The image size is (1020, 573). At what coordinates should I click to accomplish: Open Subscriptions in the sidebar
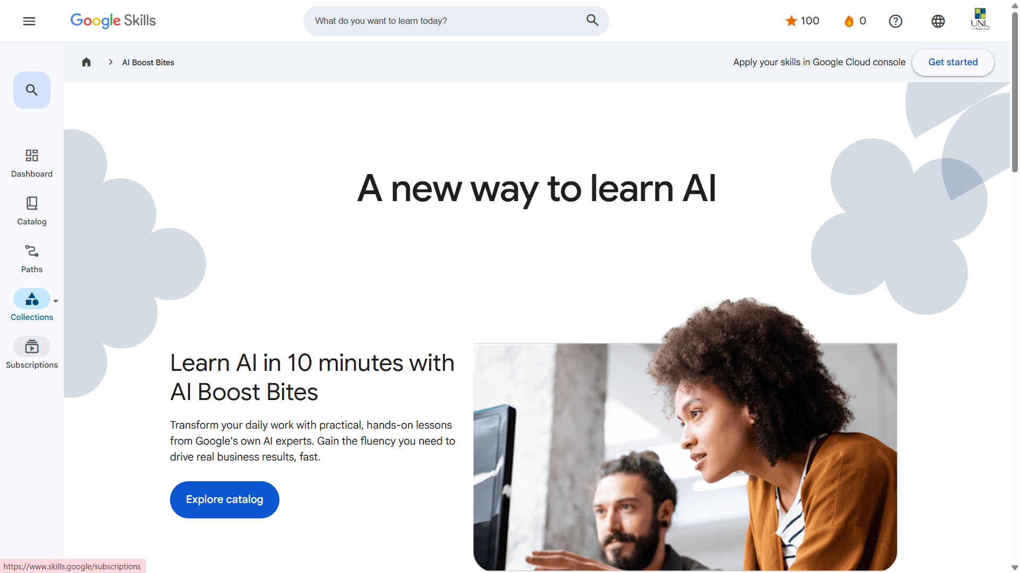32,354
